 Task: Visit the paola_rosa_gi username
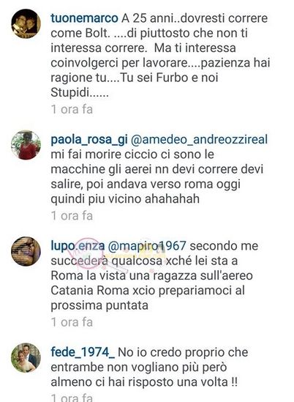coord(89,140)
